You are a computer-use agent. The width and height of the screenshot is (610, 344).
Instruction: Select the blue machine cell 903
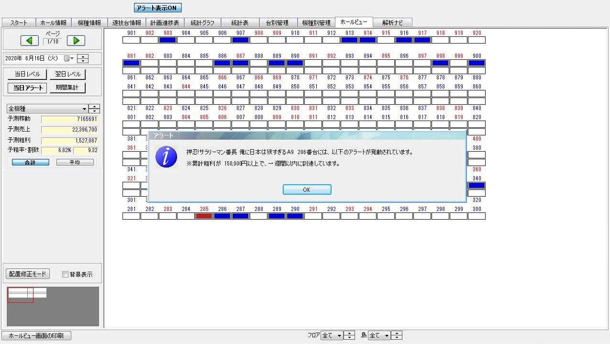(x=167, y=40)
